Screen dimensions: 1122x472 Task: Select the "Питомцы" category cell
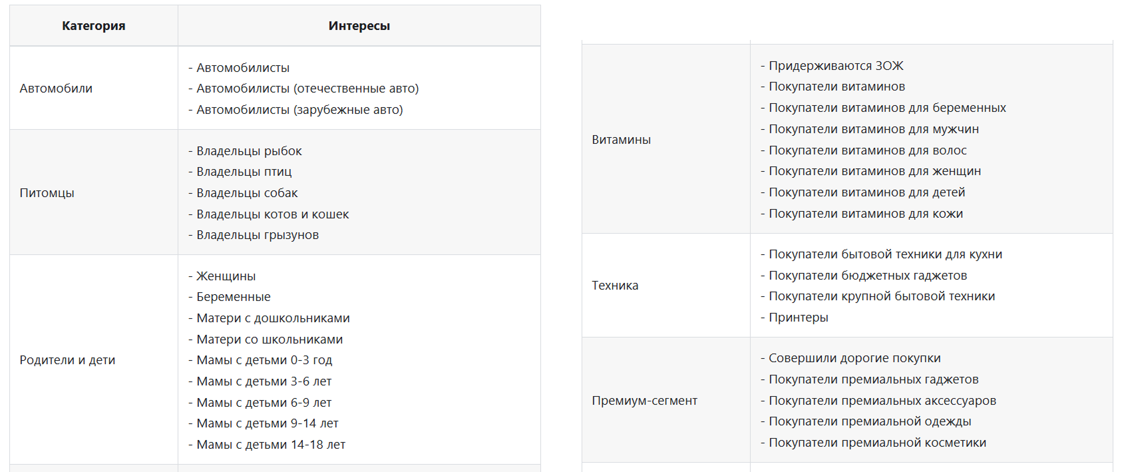pos(47,193)
